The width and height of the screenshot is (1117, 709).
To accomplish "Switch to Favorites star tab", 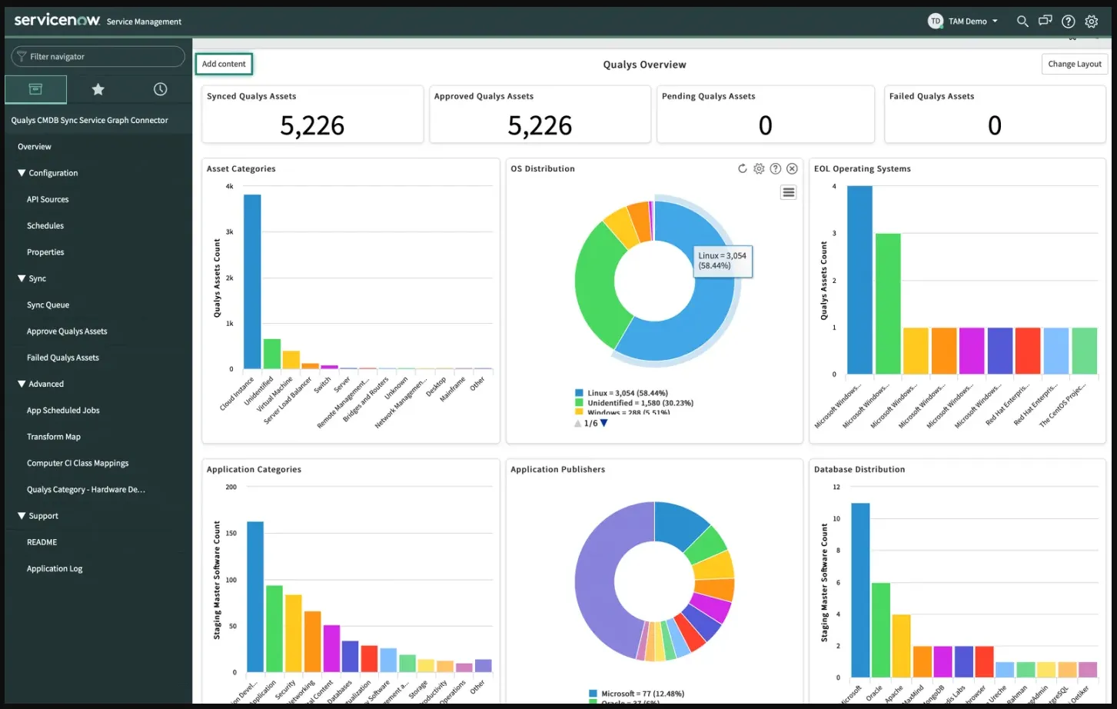I will click(98, 89).
